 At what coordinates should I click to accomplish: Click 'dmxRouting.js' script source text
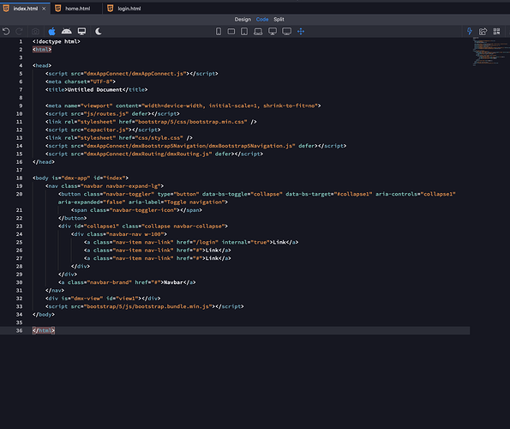(188, 154)
